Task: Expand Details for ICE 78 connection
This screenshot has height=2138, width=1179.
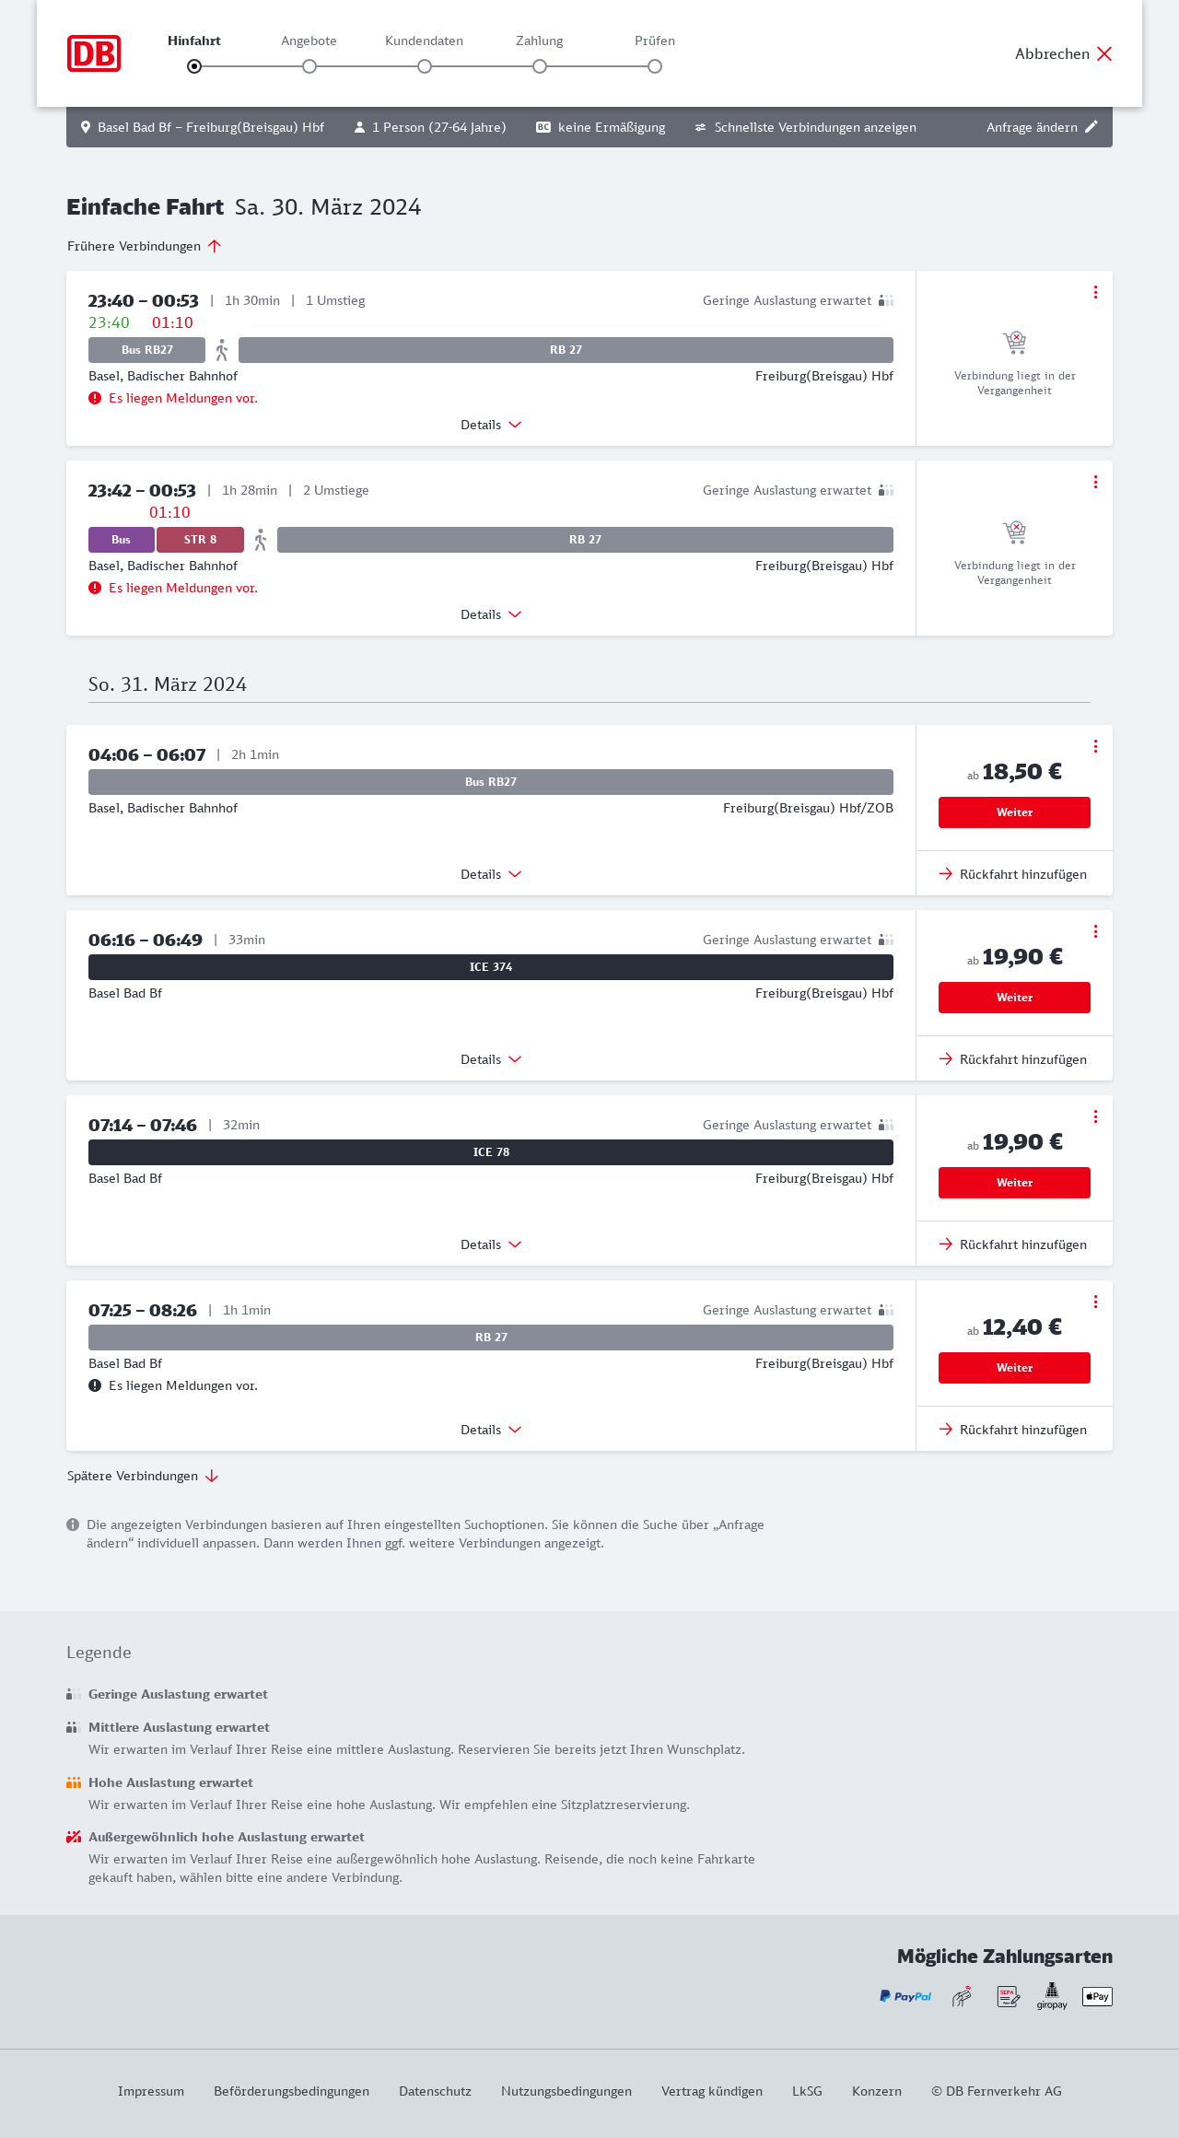Action: tap(491, 1244)
